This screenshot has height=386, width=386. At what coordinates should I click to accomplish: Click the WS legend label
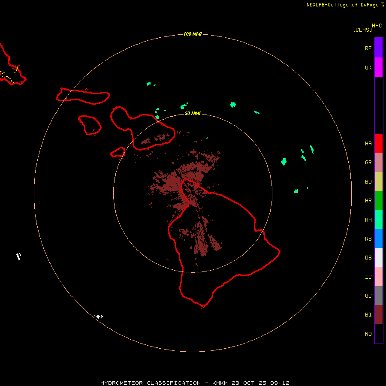[x=368, y=238]
